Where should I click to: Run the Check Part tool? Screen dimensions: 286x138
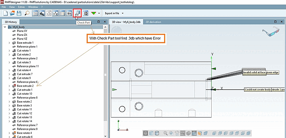77,13
